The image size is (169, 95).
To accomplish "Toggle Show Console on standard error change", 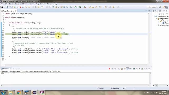I will click(130, 69).
